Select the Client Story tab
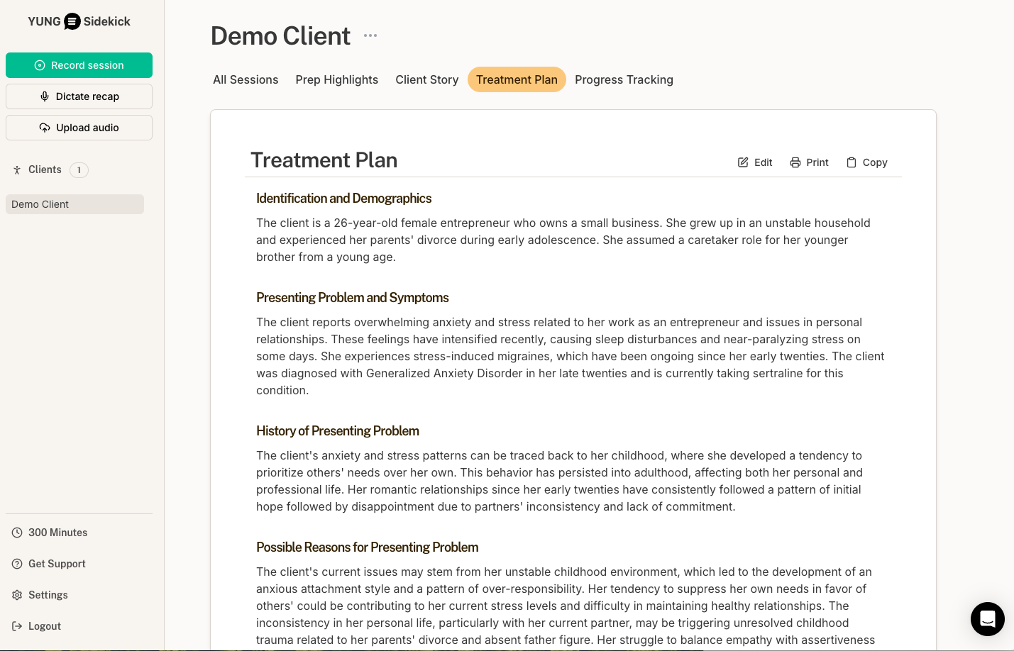The width and height of the screenshot is (1014, 651). 427,79
